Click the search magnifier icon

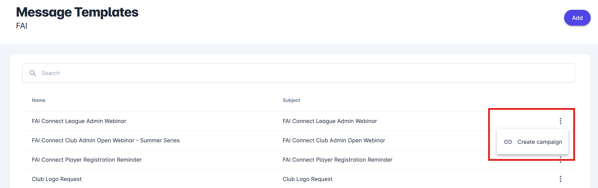point(33,73)
